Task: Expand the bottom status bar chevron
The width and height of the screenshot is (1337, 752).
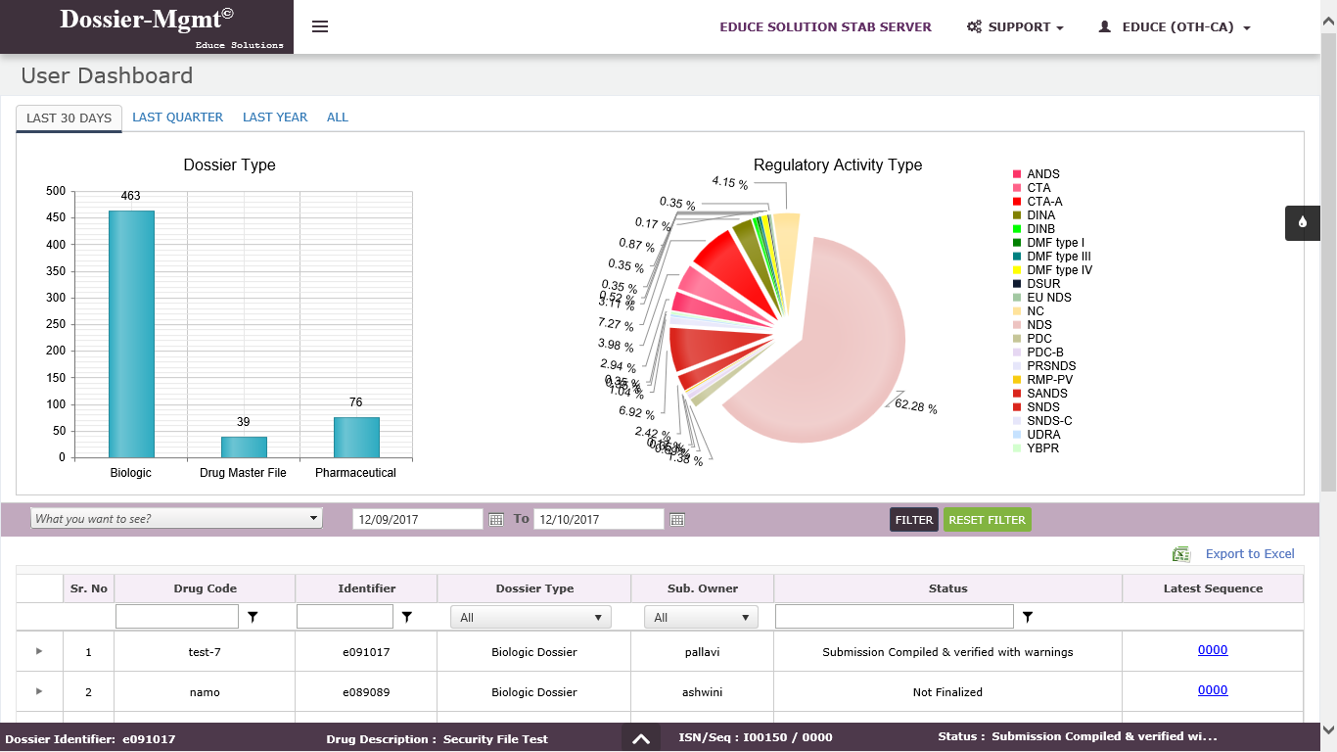Action: click(641, 739)
